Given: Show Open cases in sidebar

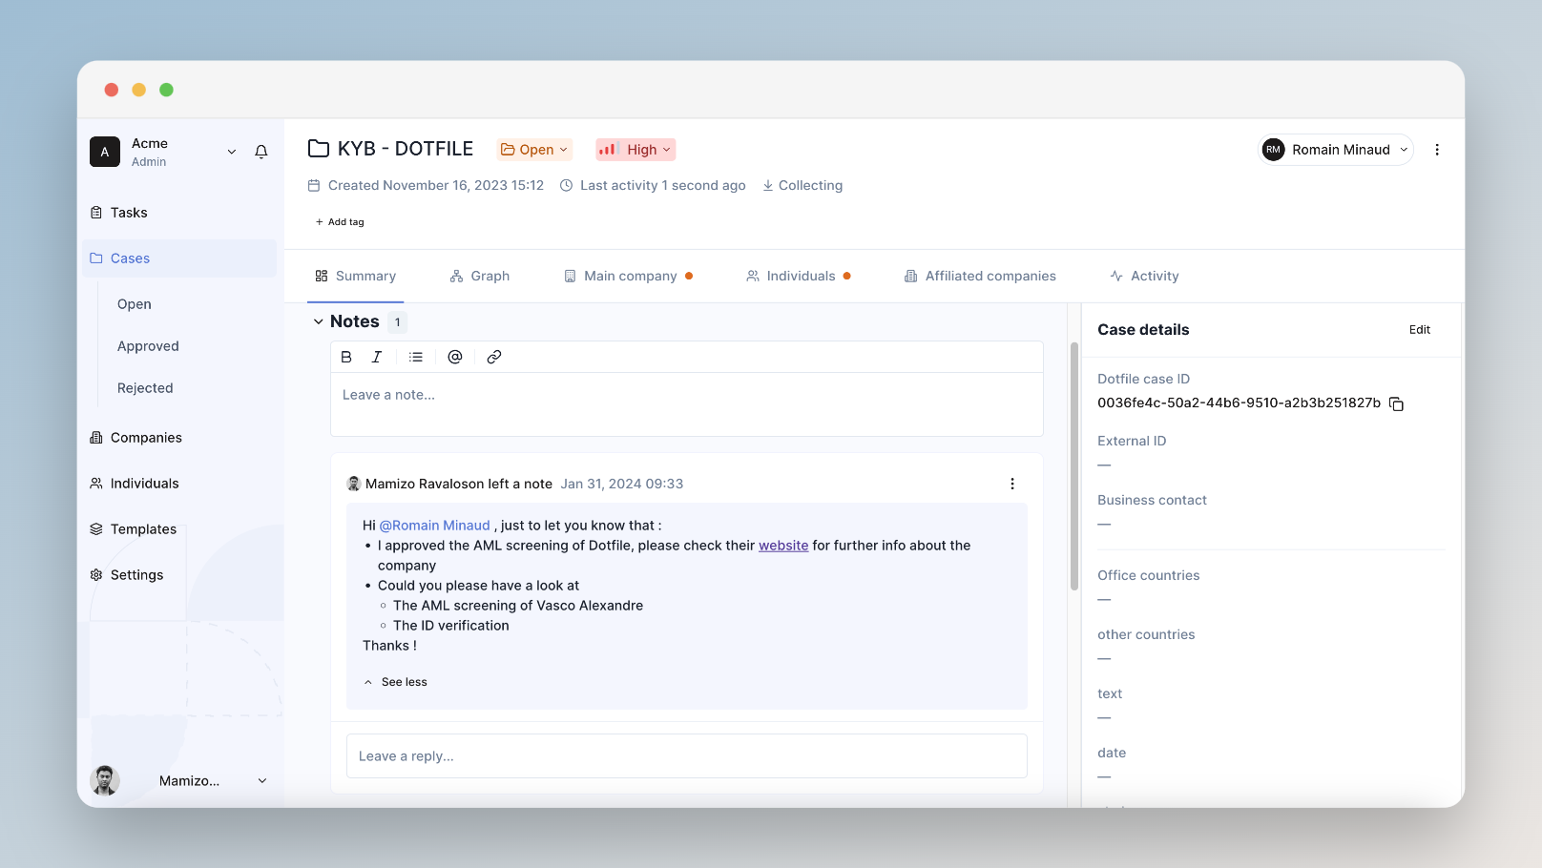Looking at the screenshot, I should (135, 304).
